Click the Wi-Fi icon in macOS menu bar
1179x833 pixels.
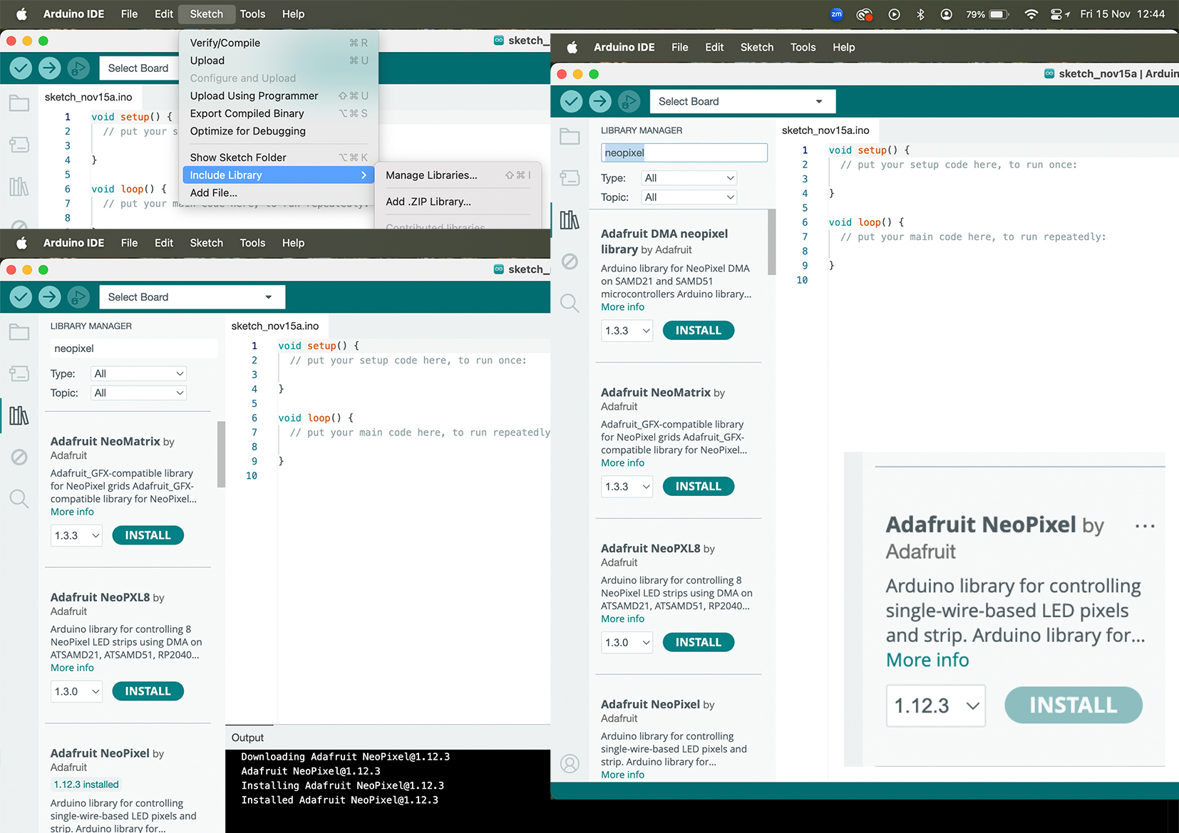point(1031,14)
